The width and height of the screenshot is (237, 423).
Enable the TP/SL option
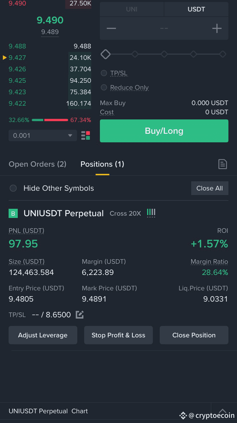click(104, 73)
